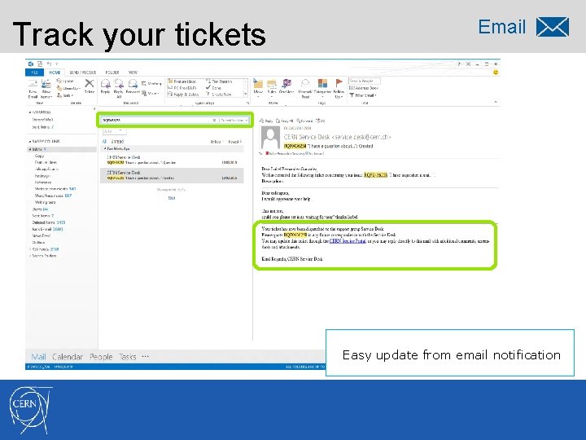
Task: Select the Unread filter in message list
Action: click(x=117, y=142)
